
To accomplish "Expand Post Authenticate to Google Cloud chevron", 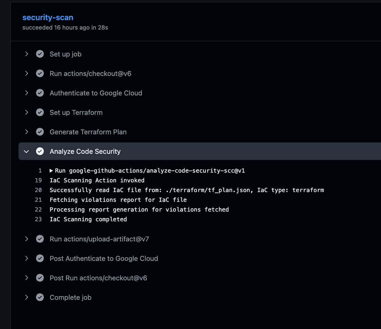I will (x=27, y=258).
